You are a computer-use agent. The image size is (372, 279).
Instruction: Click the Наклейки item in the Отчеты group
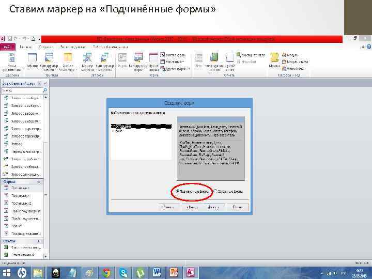click(246, 61)
